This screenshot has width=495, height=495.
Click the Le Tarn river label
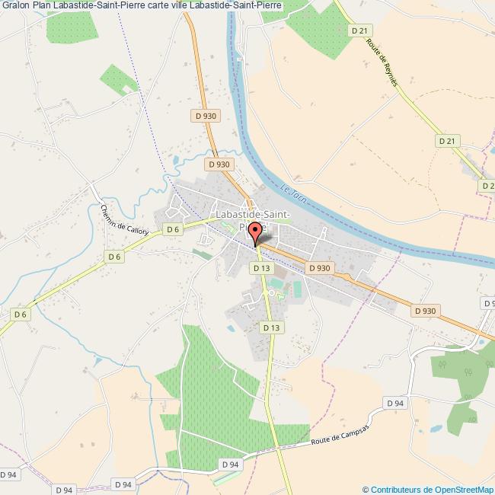point(293,194)
